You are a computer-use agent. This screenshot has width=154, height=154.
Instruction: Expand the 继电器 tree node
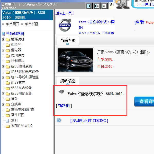pyautogui.click(x=3, y=50)
